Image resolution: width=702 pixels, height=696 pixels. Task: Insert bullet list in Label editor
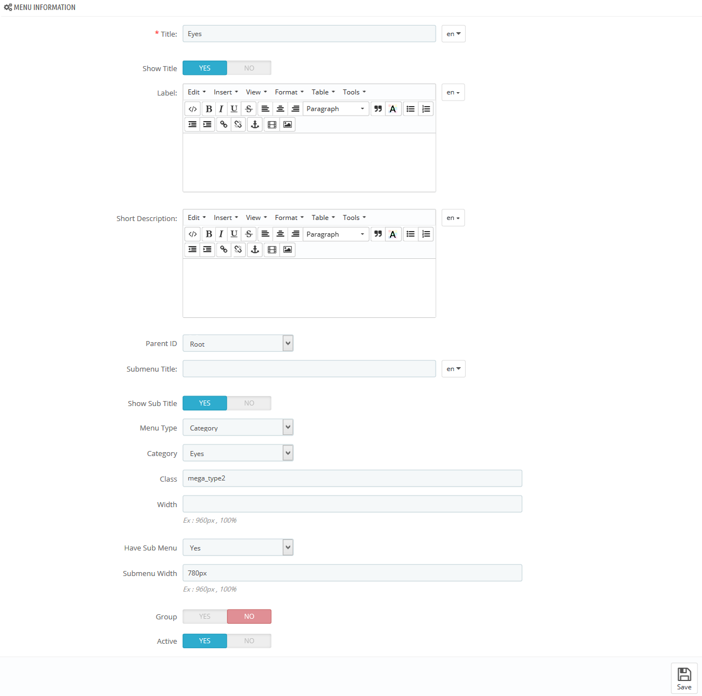pyautogui.click(x=411, y=109)
